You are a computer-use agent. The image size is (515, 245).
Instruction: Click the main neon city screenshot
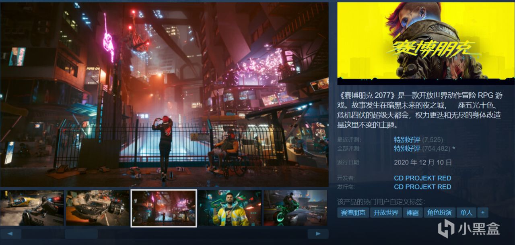[x=164, y=94]
